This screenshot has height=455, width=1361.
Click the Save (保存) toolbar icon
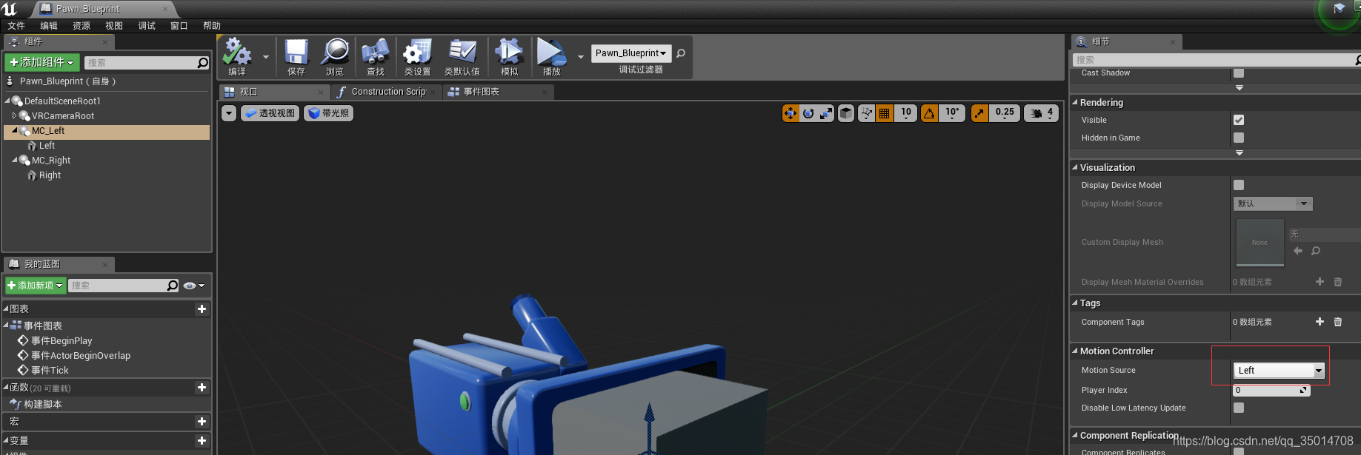(296, 53)
